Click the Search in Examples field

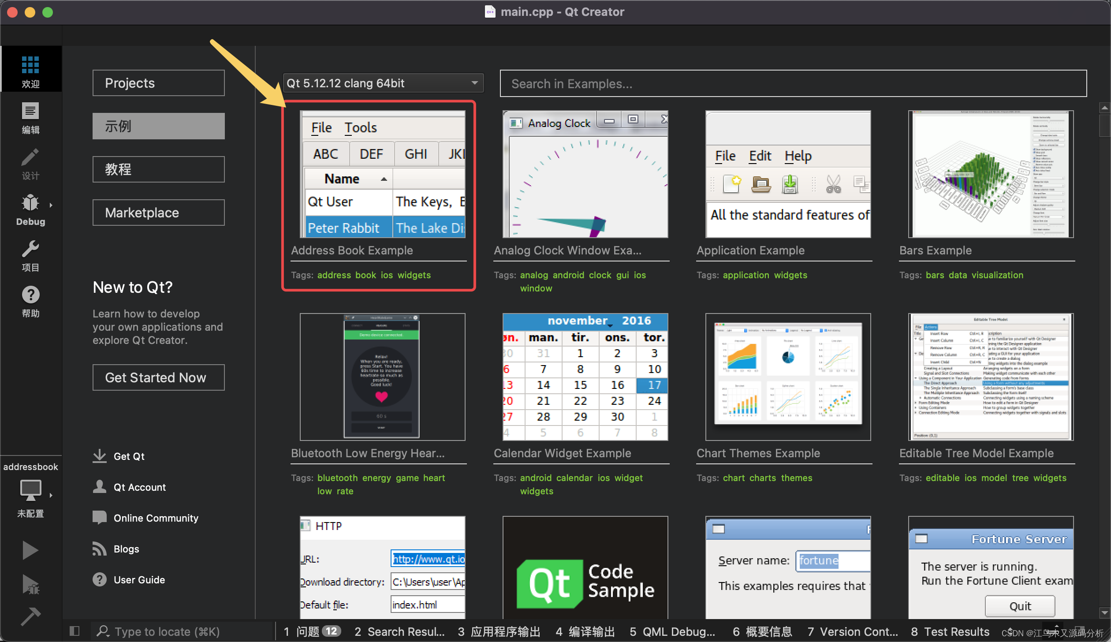793,83
